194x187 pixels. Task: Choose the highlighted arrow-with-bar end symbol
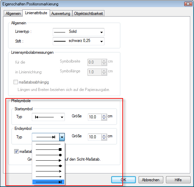pyautogui.click(x=48, y=182)
